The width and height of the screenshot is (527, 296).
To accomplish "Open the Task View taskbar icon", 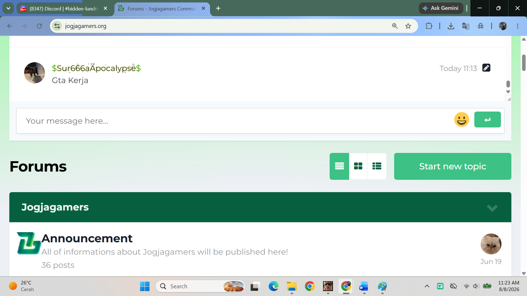I will [x=255, y=286].
